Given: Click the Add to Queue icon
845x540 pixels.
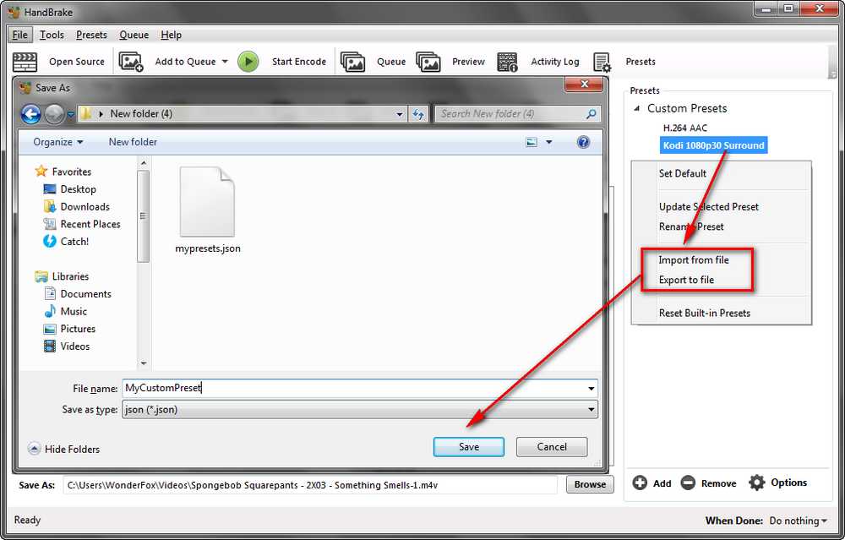Looking at the screenshot, I should pos(131,62).
